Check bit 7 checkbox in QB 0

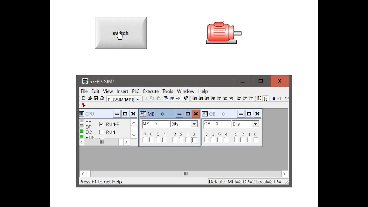(x=206, y=140)
